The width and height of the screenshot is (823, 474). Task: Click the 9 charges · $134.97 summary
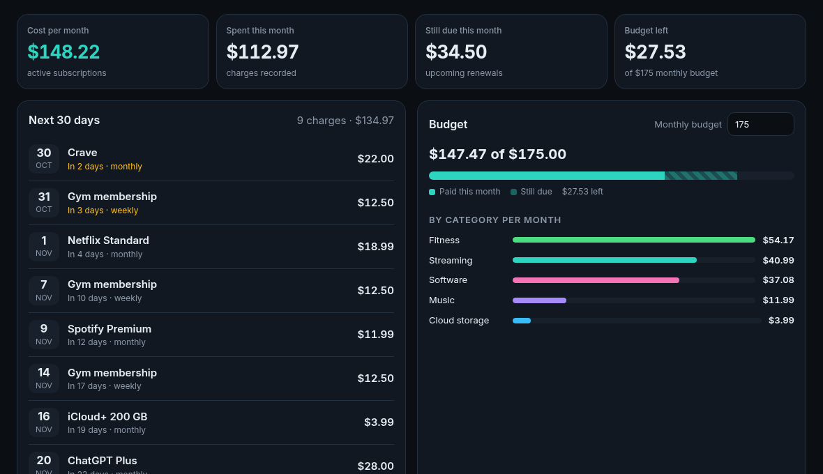[x=345, y=121]
